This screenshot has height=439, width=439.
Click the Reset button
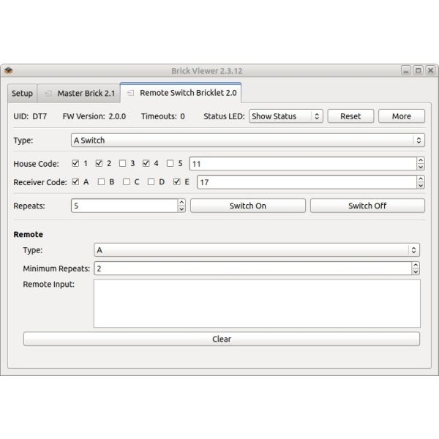coord(350,116)
